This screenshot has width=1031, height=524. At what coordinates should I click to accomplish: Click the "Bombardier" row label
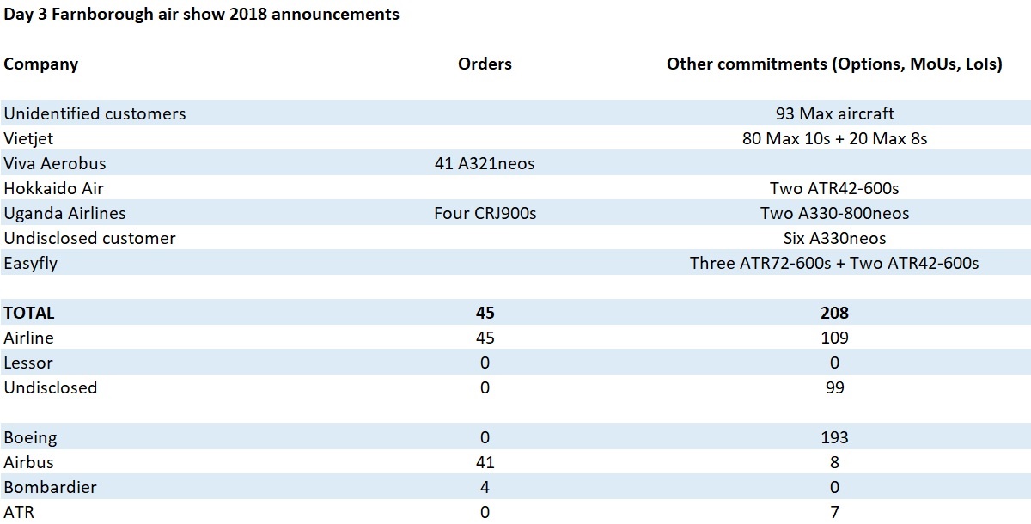[x=50, y=487]
